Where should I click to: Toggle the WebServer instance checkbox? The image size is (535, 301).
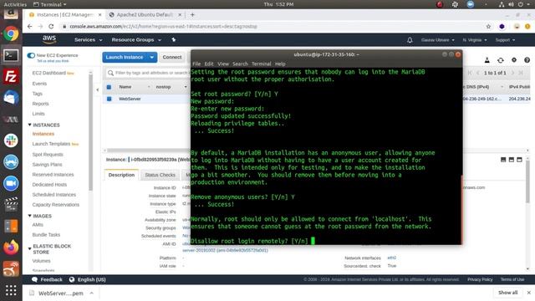click(x=110, y=99)
